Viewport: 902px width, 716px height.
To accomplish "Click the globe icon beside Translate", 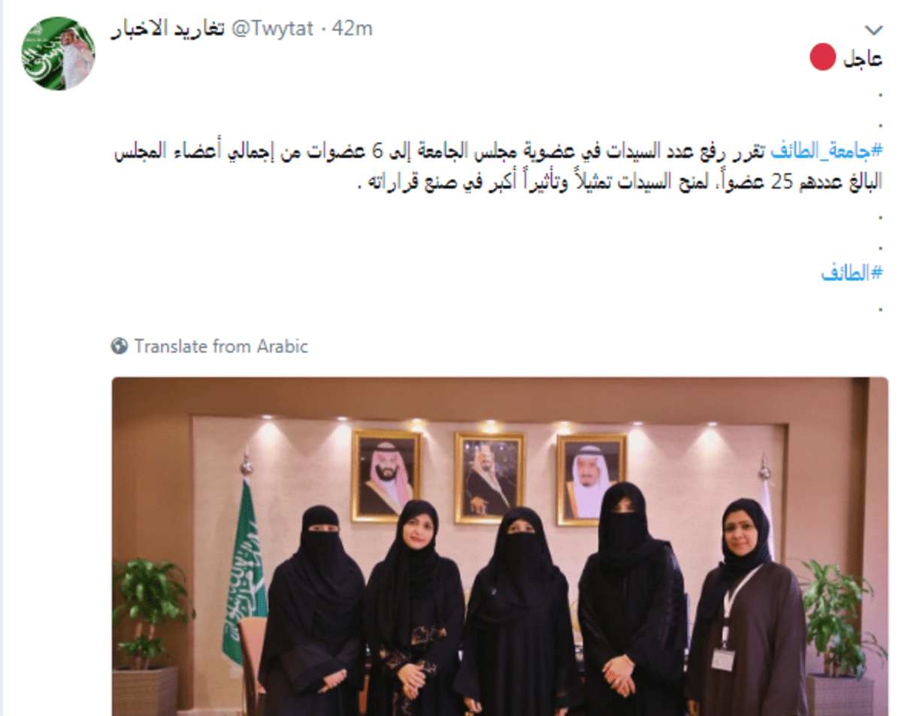I will (119, 346).
